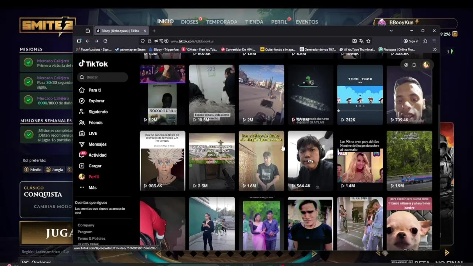Open the Región Latinoamérica - Sur selector
The height and width of the screenshot is (266, 473).
[45, 252]
